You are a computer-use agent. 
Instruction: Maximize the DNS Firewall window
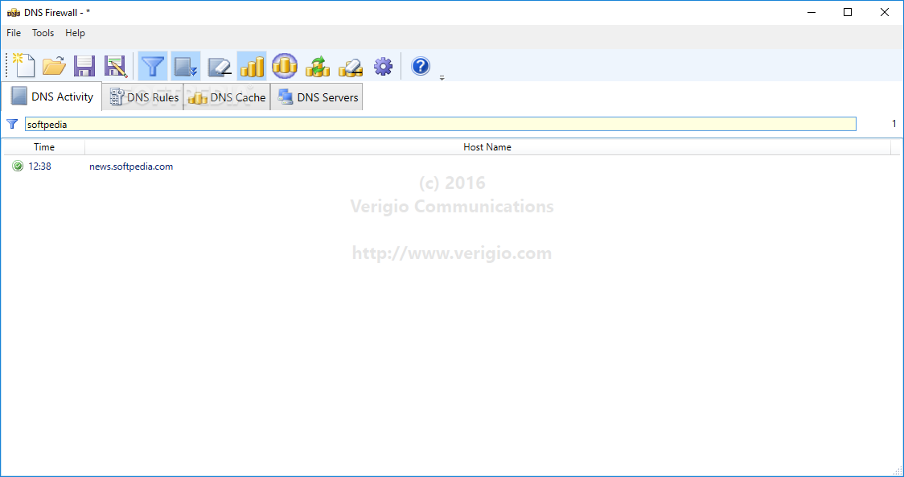coord(848,12)
